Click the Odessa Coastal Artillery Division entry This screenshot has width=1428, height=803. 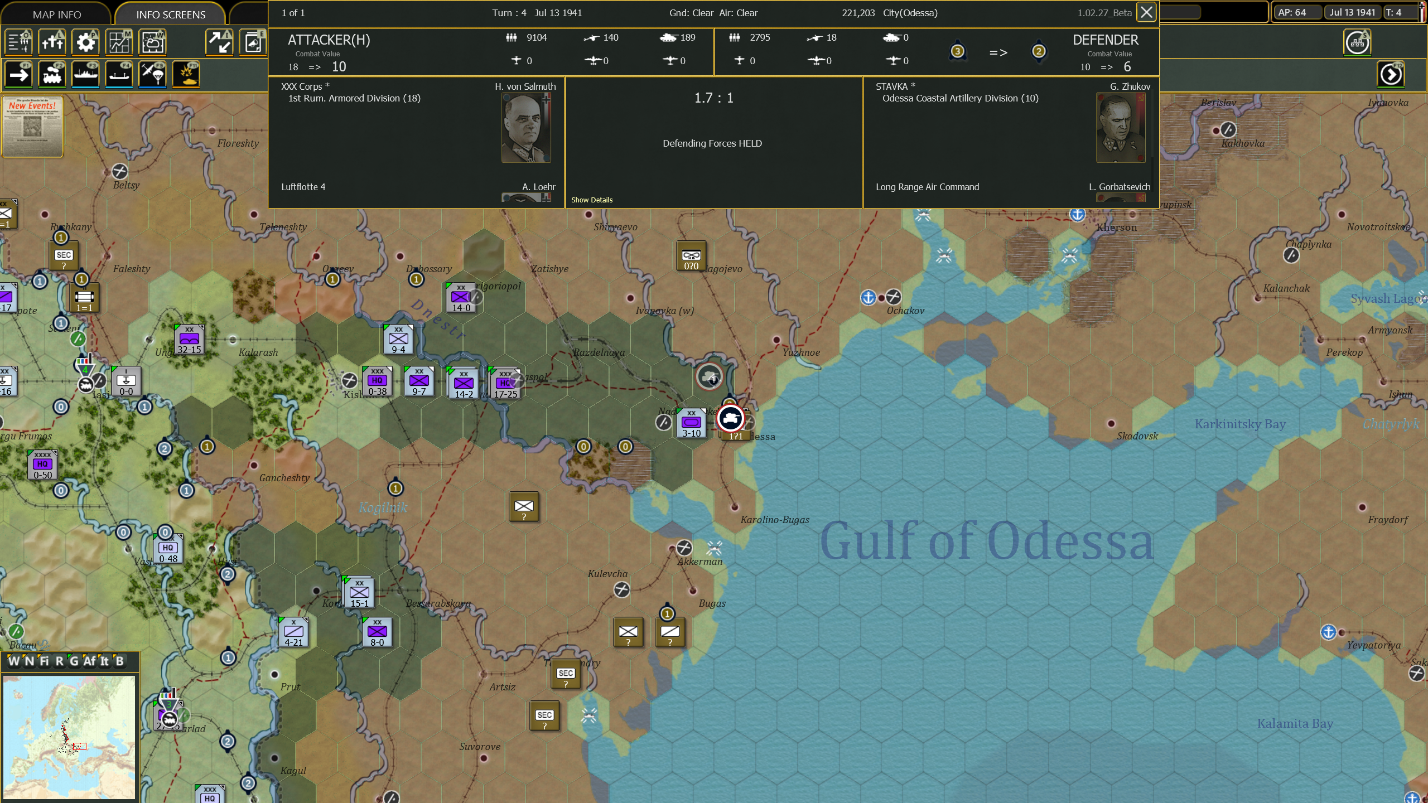pyautogui.click(x=960, y=98)
